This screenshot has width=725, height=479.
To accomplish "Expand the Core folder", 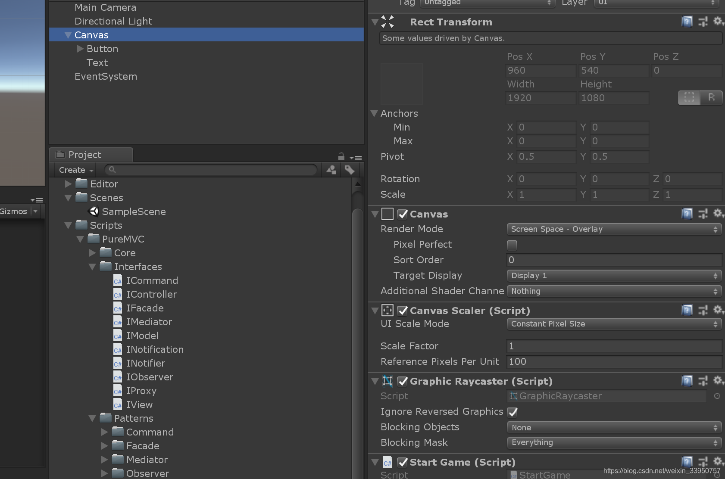I will click(x=92, y=253).
